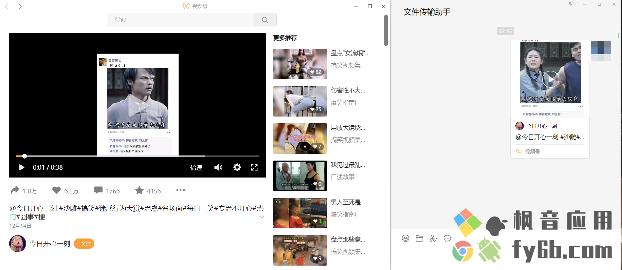Go forward with the right arrow icon
The width and height of the screenshot is (622, 270).
pos(20,6)
